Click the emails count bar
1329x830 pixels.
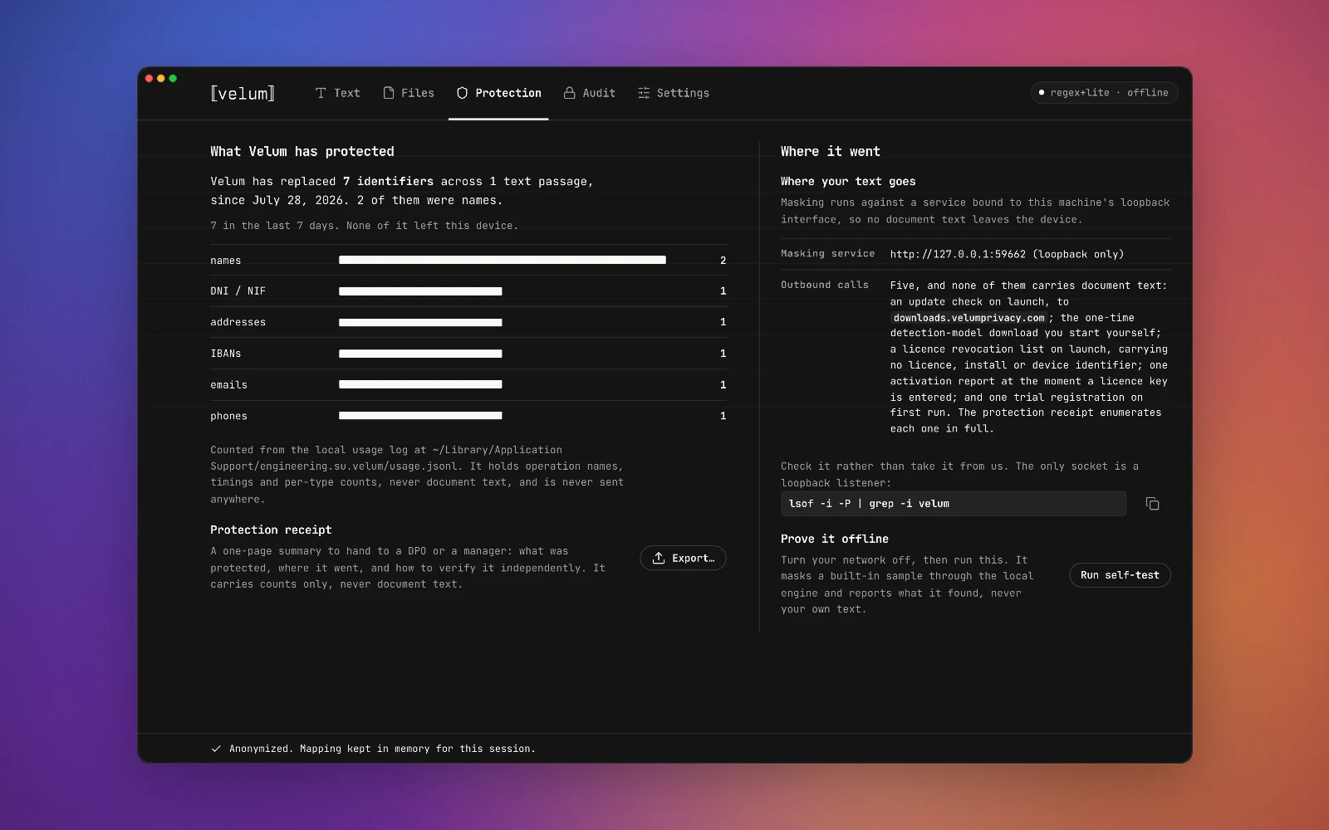click(420, 384)
